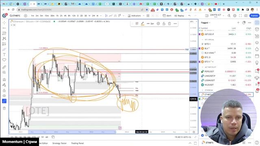
Task: Select PEPEUSDT in the watchlist
Action: pos(226,71)
